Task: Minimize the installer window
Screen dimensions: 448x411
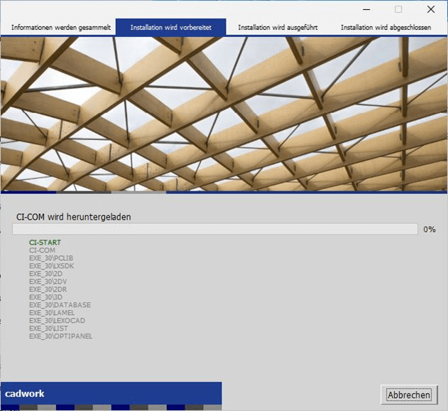Action: [x=366, y=9]
